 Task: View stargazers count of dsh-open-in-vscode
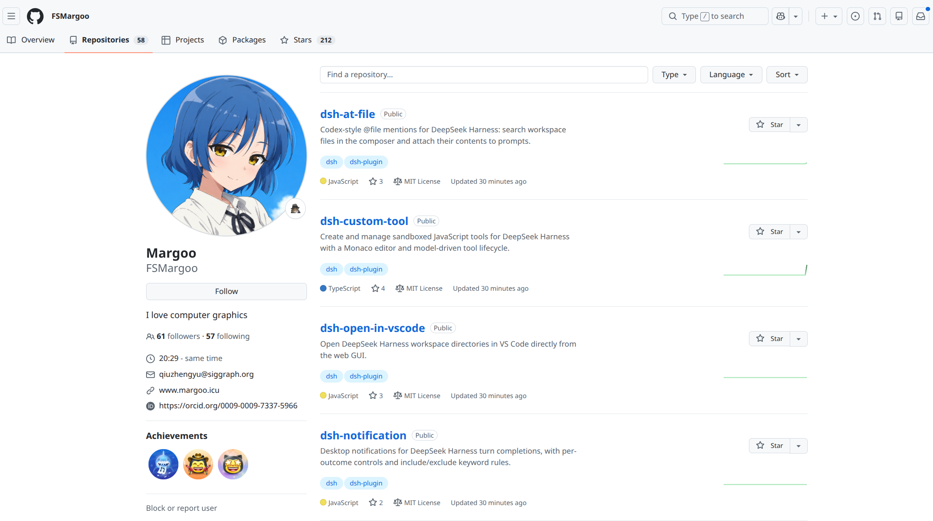[376, 396]
